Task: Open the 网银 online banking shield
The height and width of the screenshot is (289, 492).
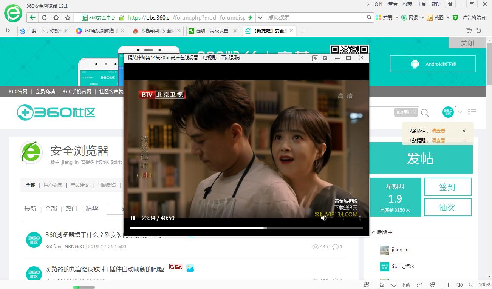Action: point(410,17)
